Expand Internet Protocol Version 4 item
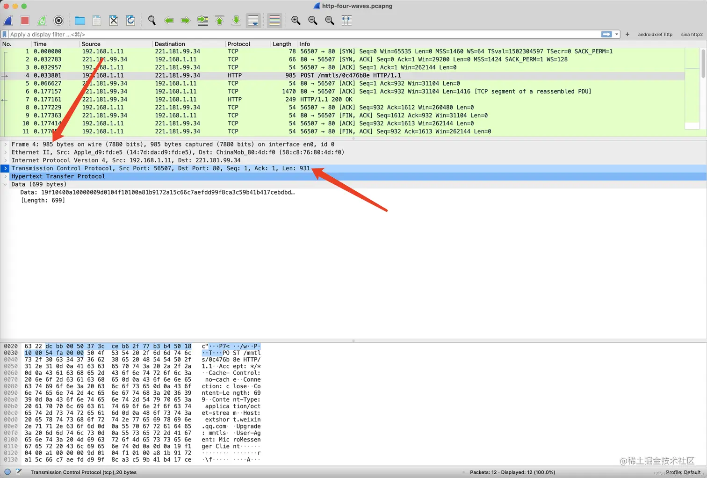Image resolution: width=707 pixels, height=478 pixels. [x=5, y=160]
